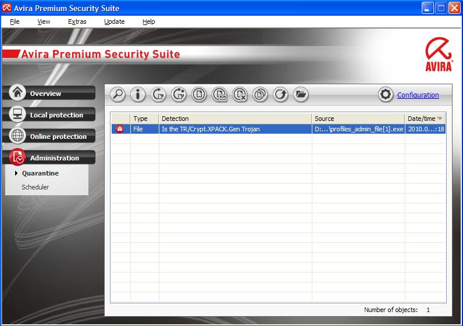Viewport: 463px width, 326px height.
Task: Minimize the Avira window
Action: point(428,8)
